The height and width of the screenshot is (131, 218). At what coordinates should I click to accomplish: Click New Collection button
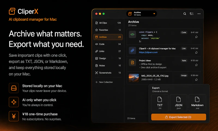(104, 82)
